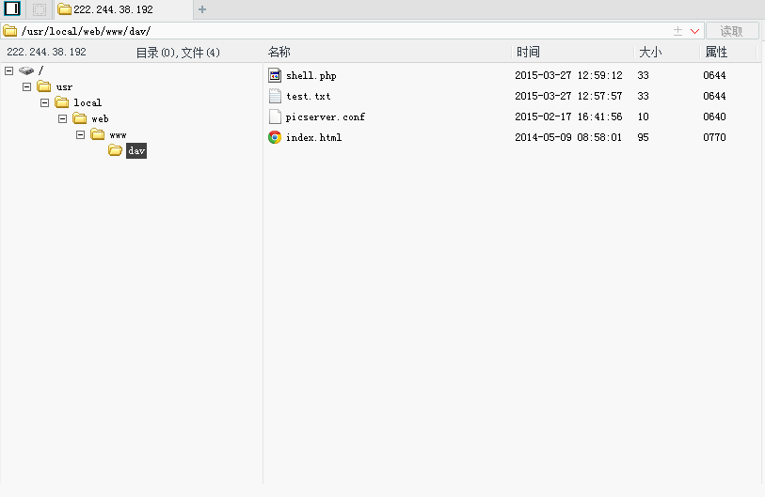Click the 0644 attribute of shell.php
This screenshot has width=765, height=497.
(x=715, y=75)
